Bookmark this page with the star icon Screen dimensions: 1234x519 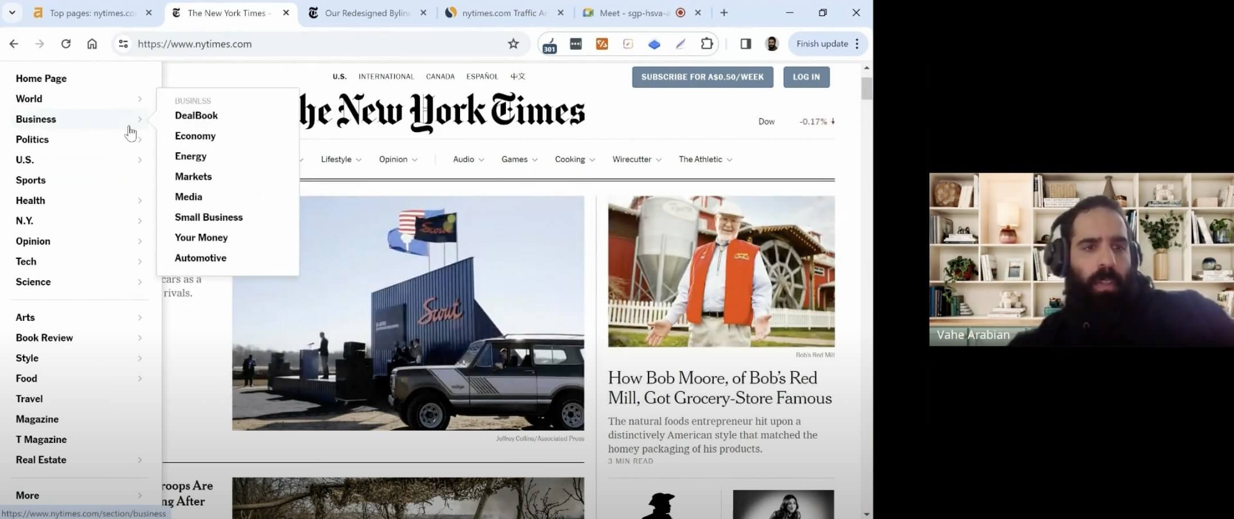(513, 44)
